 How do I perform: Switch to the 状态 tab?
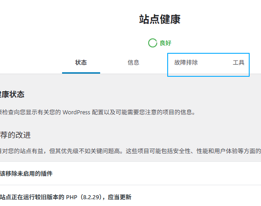tap(81, 63)
